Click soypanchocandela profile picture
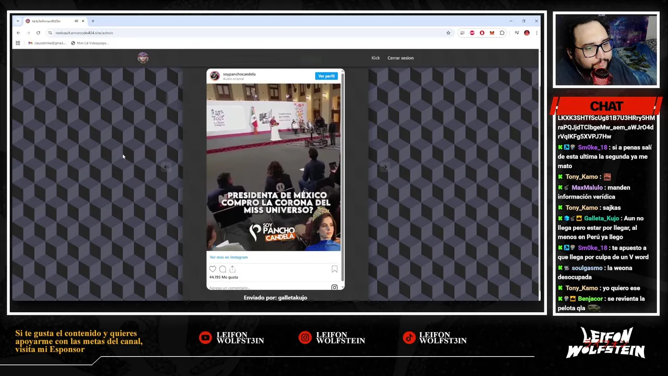 [214, 76]
